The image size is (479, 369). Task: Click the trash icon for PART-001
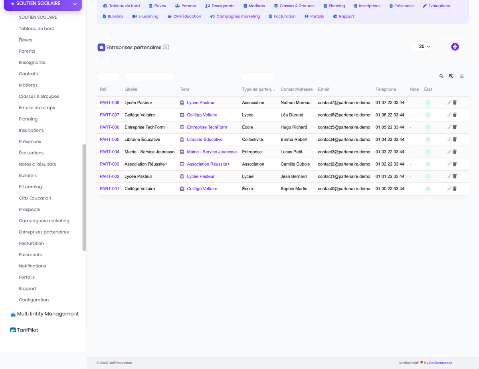coord(455,189)
